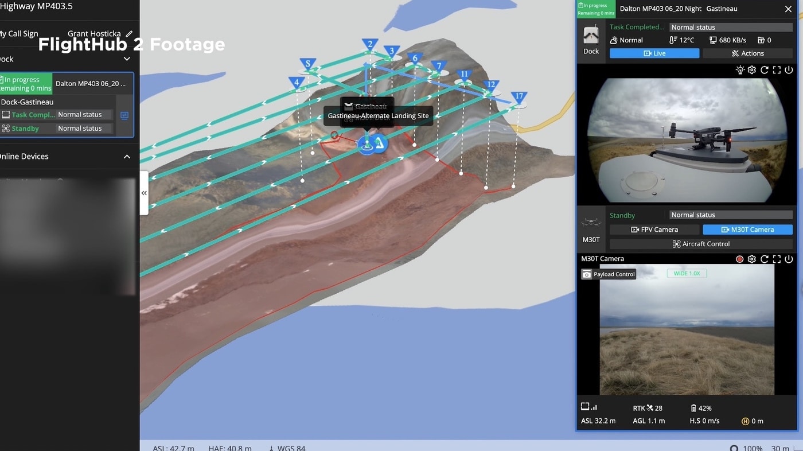Click the Grant Hosticka call sign
The height and width of the screenshot is (451, 803).
point(94,34)
